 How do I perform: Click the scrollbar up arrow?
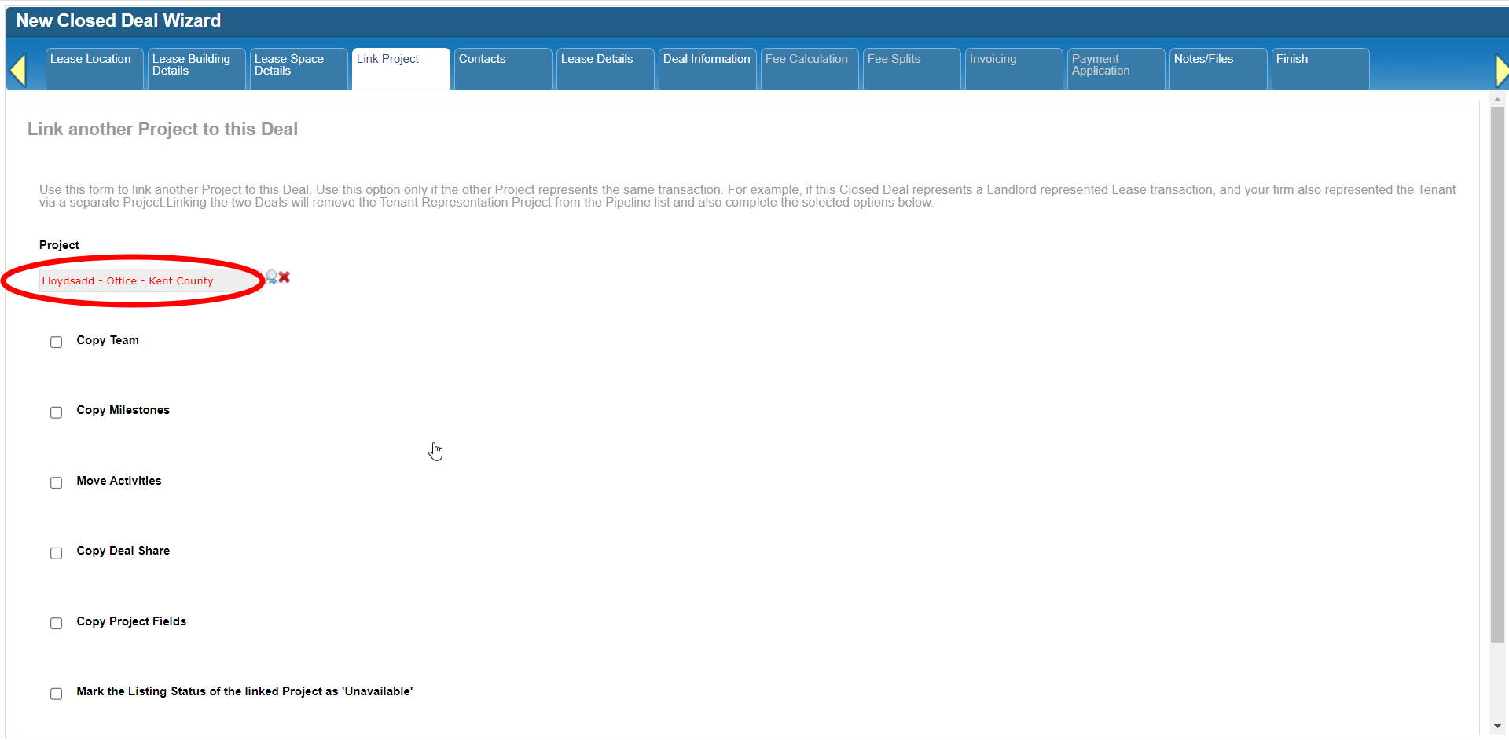(1497, 100)
